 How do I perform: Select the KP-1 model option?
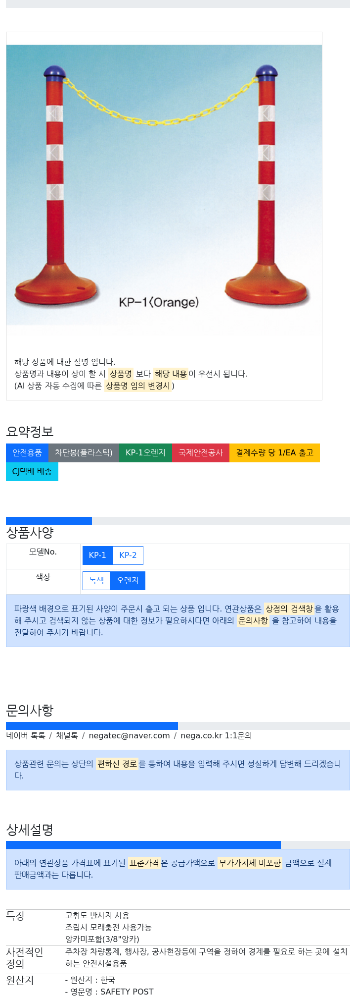point(97,555)
